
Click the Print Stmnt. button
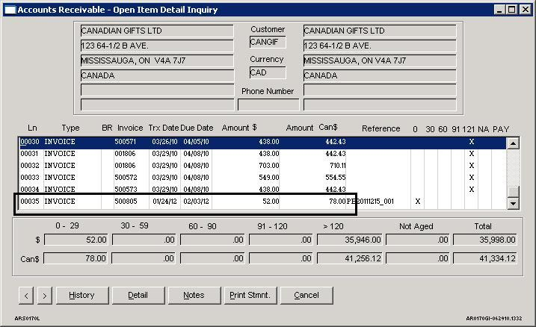[250, 296]
